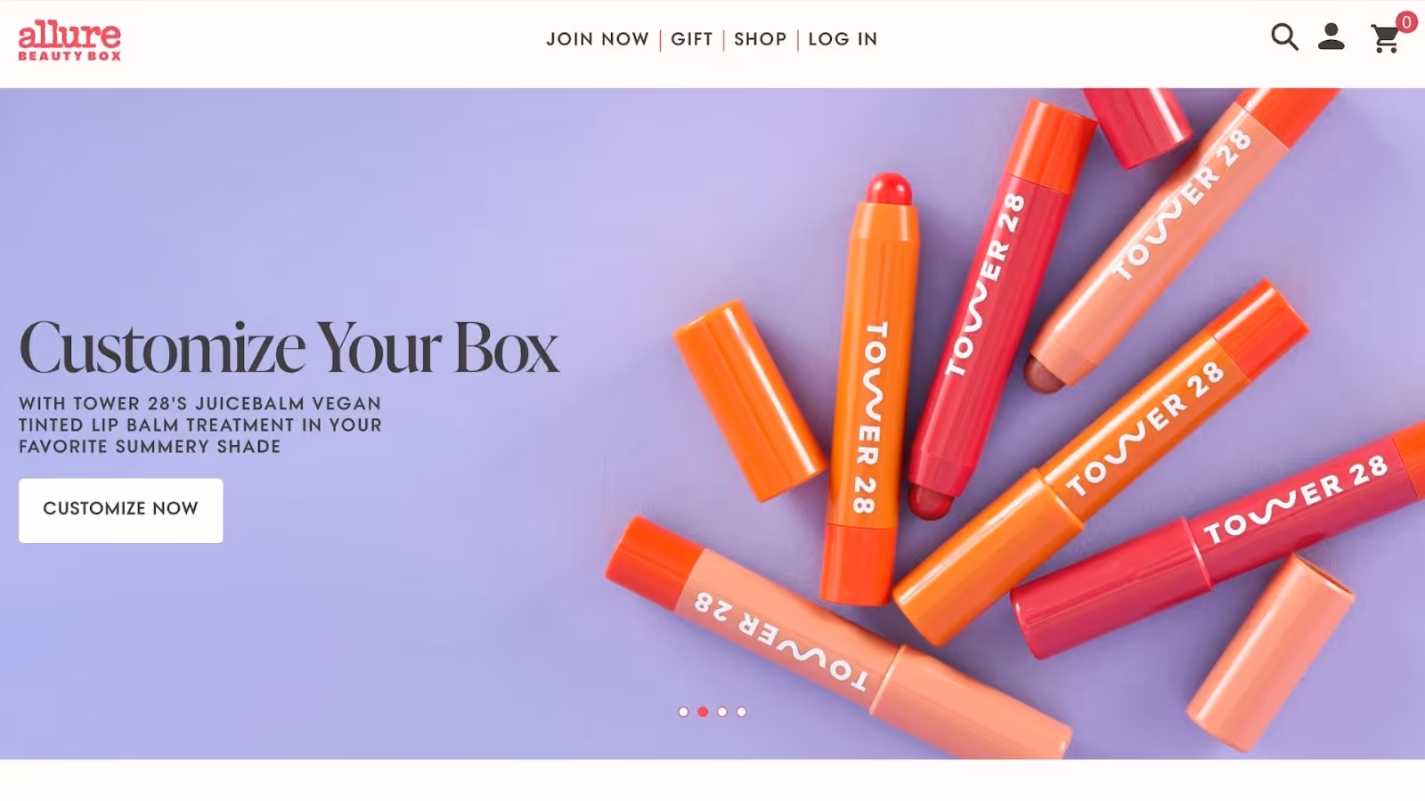
Task: Click the LOG IN link
Action: point(843,39)
